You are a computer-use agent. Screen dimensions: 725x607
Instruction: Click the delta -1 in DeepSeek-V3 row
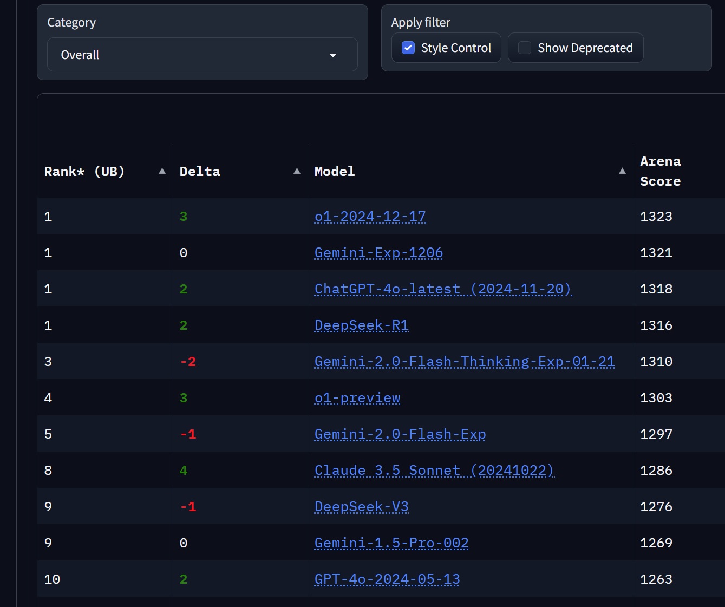[x=188, y=507]
